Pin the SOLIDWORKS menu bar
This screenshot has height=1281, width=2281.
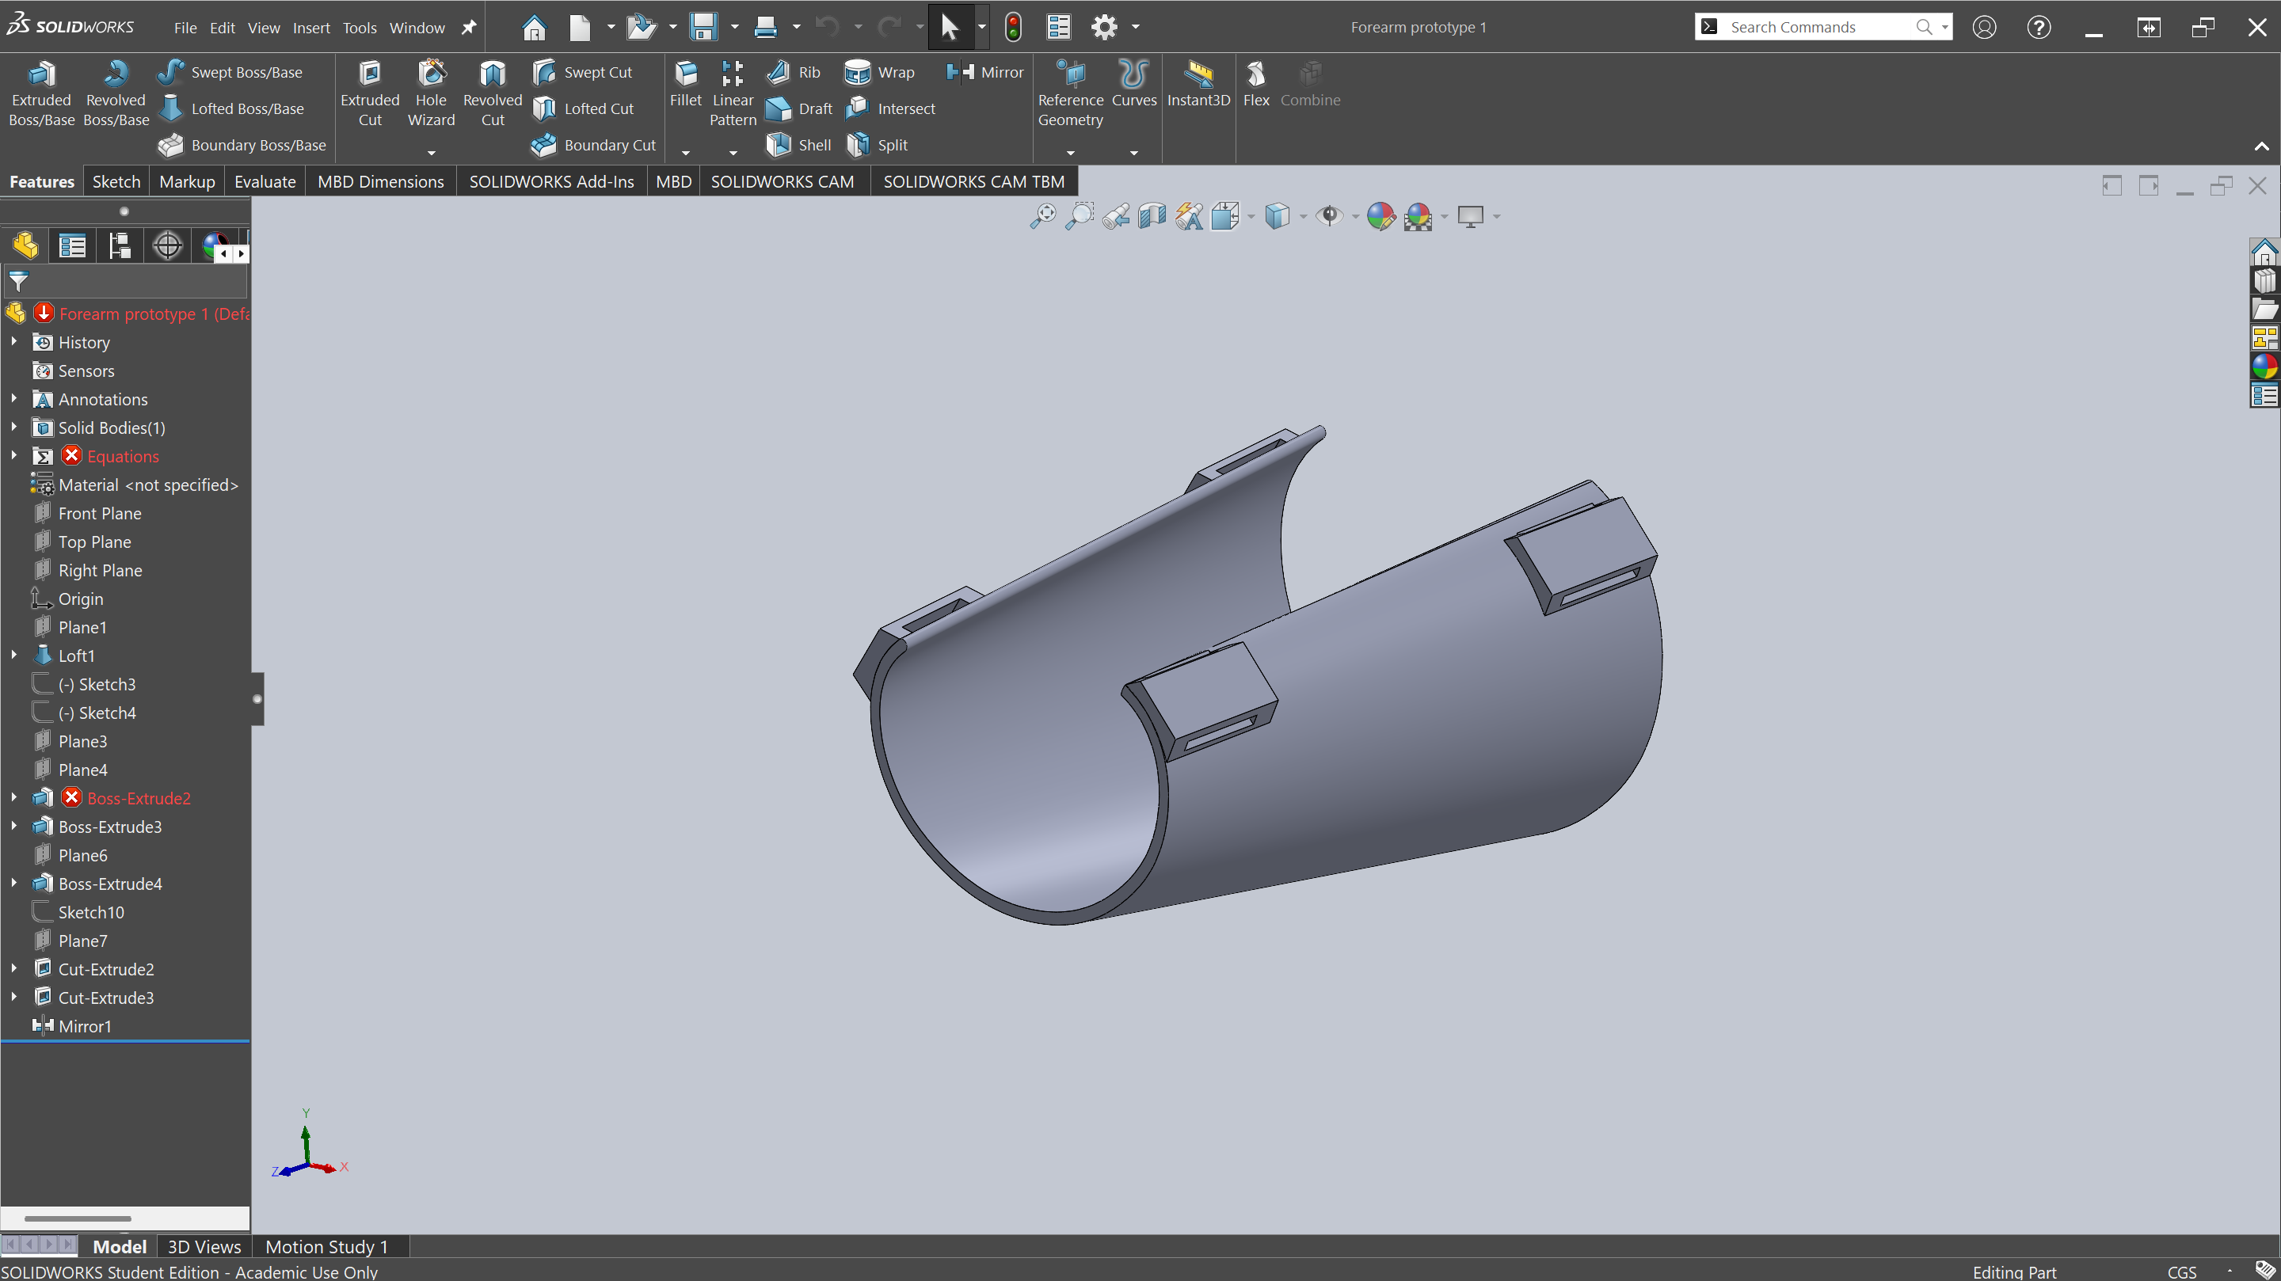[x=468, y=28]
